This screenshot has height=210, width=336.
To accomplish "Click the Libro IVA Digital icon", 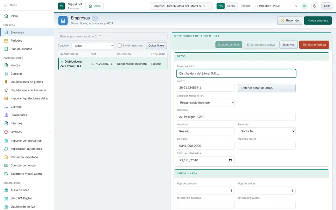I will 6,198.
